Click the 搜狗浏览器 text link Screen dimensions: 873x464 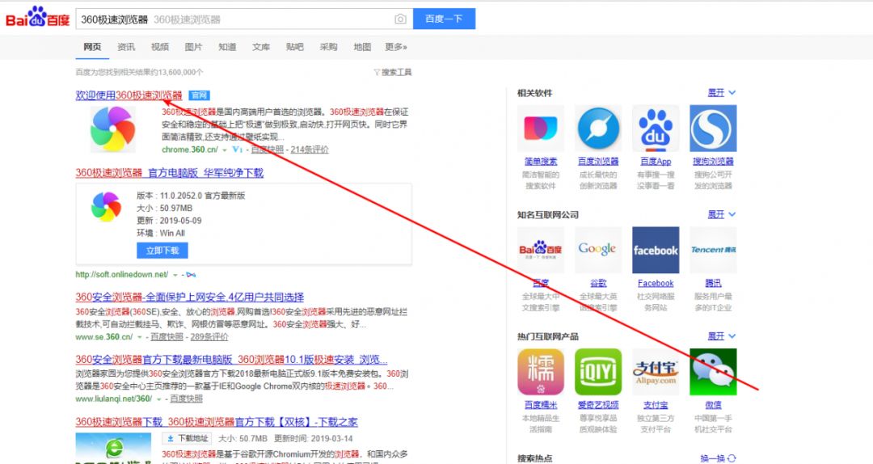[713, 162]
